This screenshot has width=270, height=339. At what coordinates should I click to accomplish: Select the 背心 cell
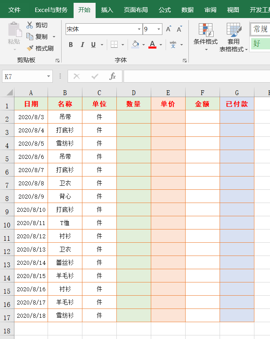click(65, 196)
